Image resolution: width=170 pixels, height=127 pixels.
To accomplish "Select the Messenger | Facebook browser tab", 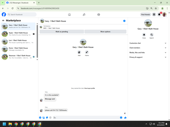I will coord(20,3).
